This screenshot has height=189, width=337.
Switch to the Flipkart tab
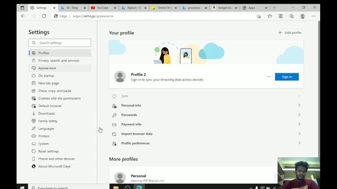(x=134, y=8)
